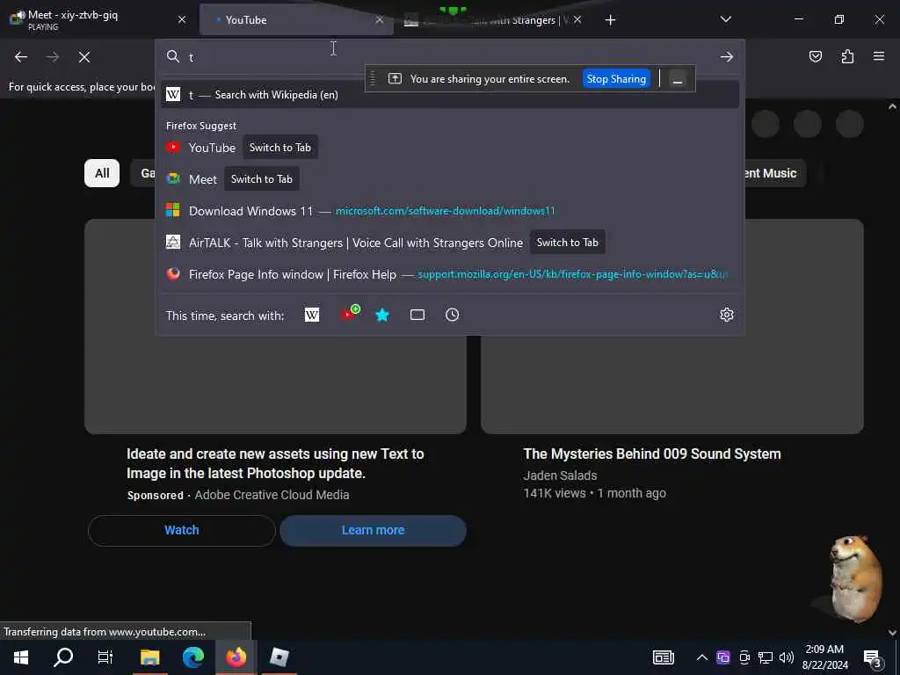Click the page scrollbar down arrow
900x675 pixels.
pyautogui.click(x=892, y=633)
